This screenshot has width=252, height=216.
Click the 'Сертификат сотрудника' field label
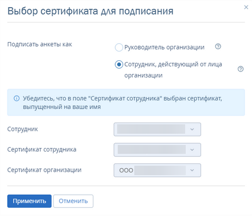click(42, 150)
